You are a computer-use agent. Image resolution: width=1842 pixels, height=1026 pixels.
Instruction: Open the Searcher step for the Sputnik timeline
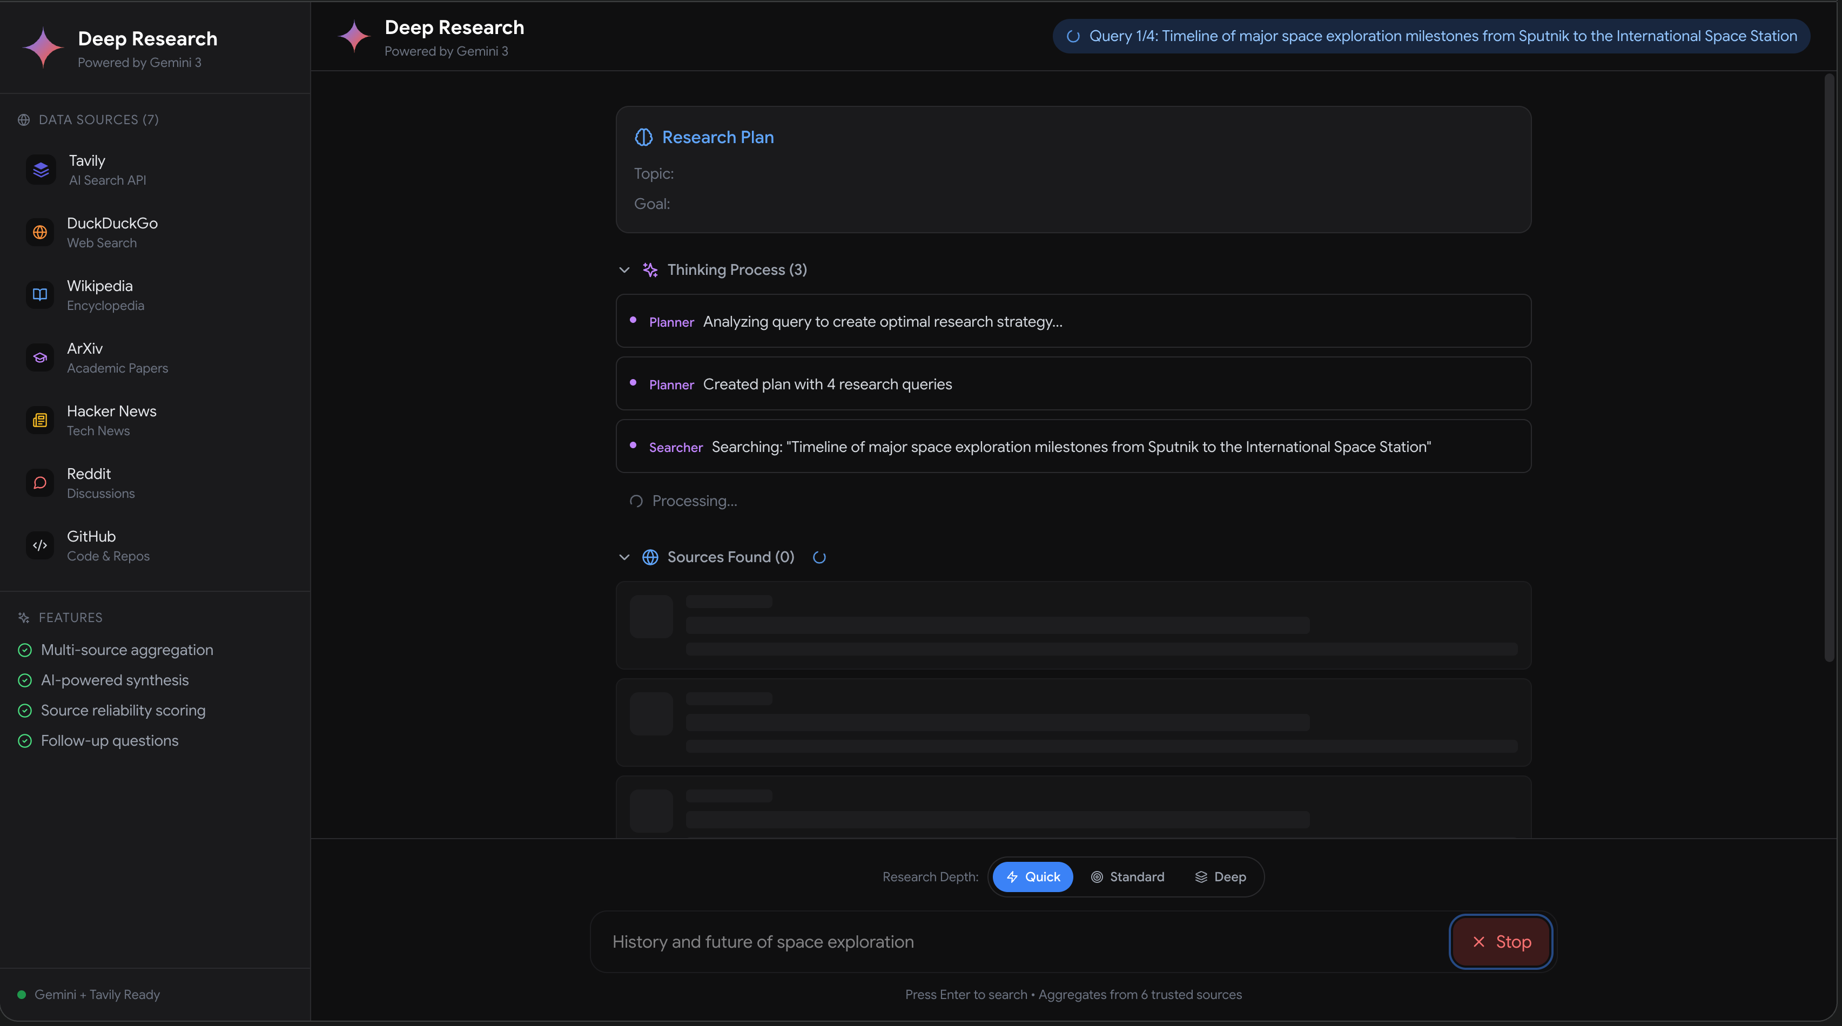pos(1073,447)
